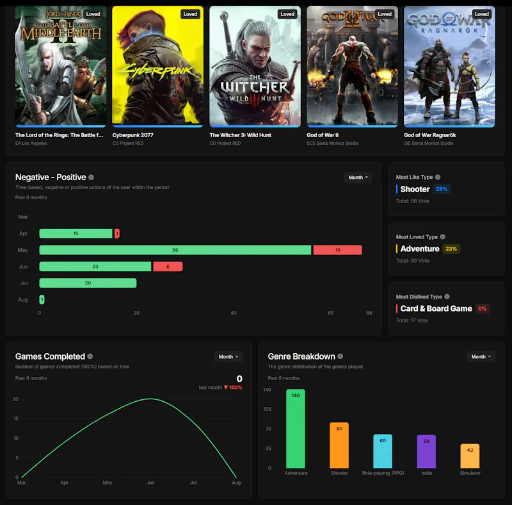Click The Lord of the Rings title link
This screenshot has width=512, height=505.
[x=59, y=135]
